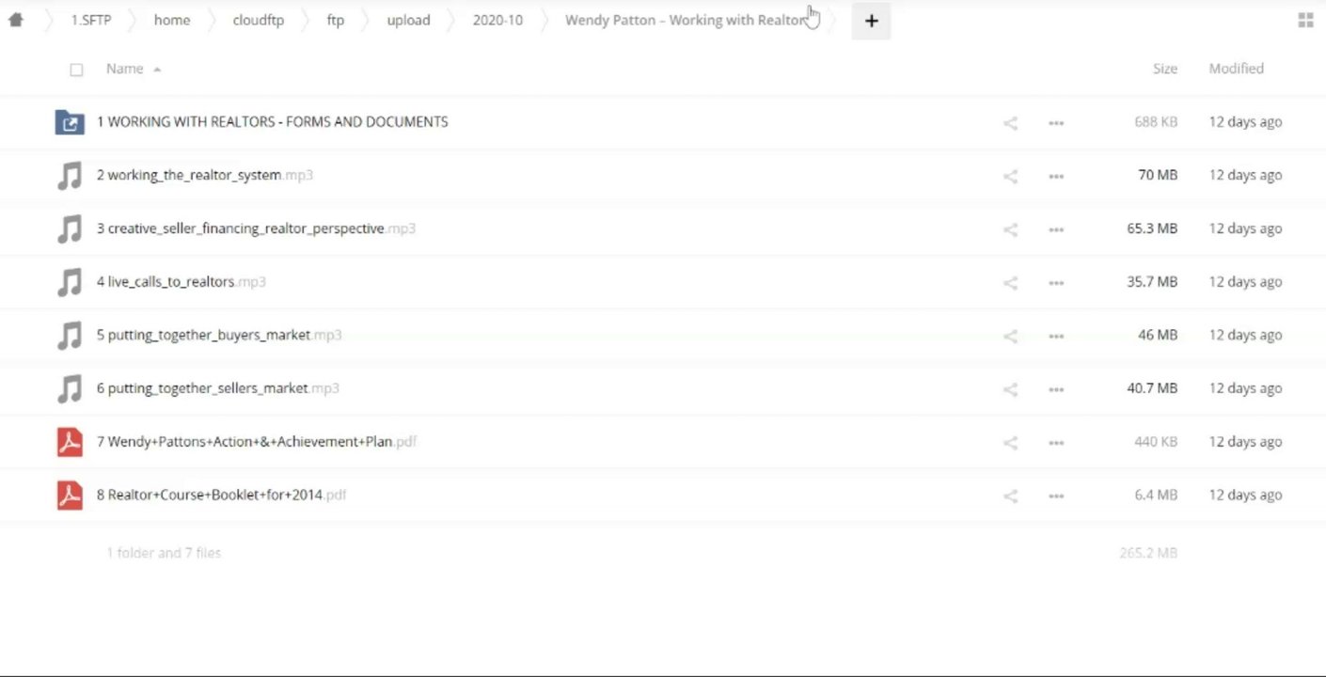The height and width of the screenshot is (677, 1326).
Task: Navigate to upload breadcrumb folder
Action: [408, 20]
